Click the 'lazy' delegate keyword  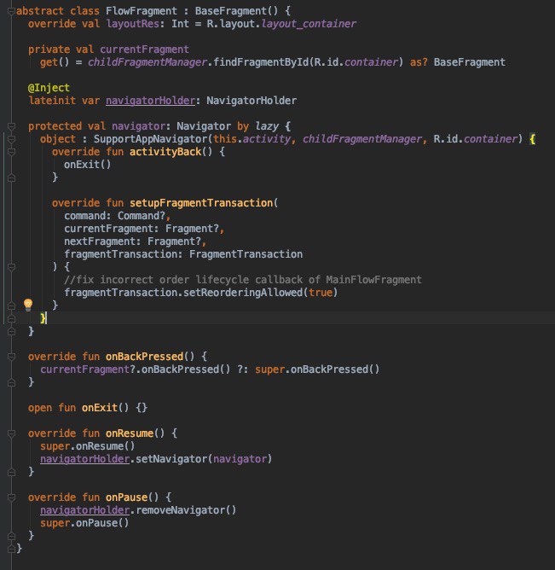click(267, 126)
